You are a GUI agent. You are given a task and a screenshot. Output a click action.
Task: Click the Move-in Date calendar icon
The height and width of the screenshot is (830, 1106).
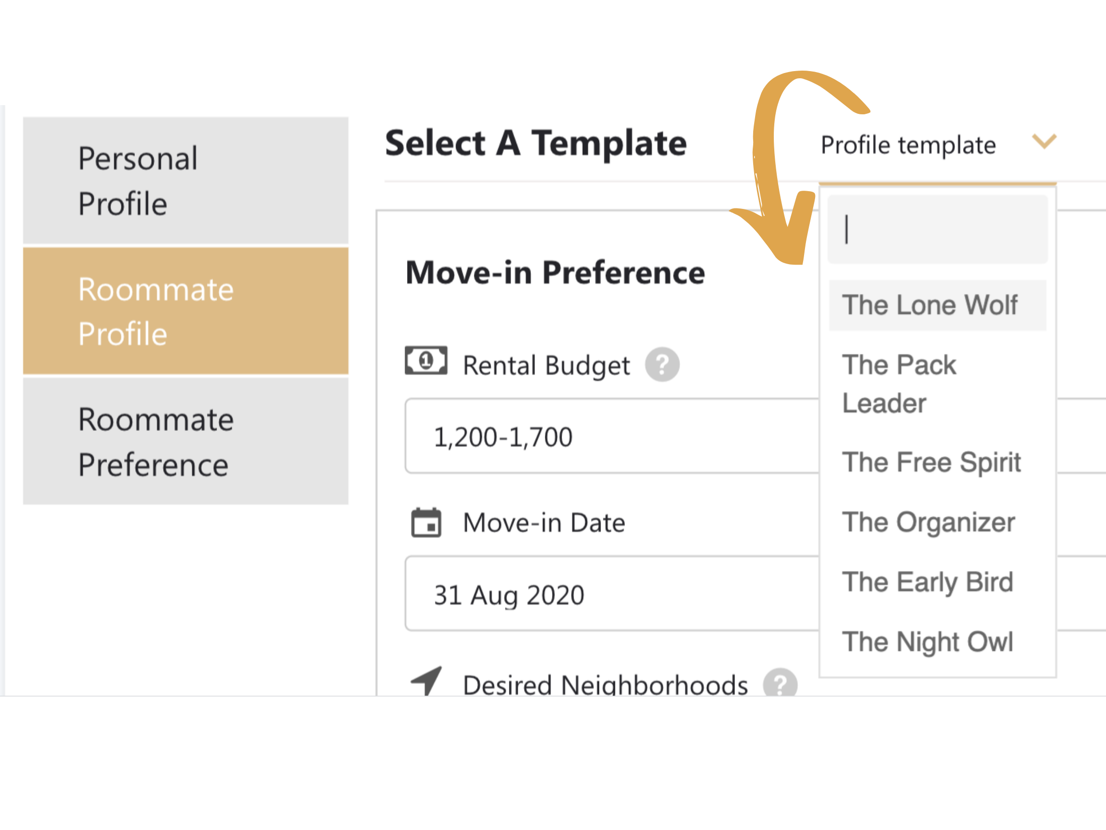pyautogui.click(x=426, y=523)
